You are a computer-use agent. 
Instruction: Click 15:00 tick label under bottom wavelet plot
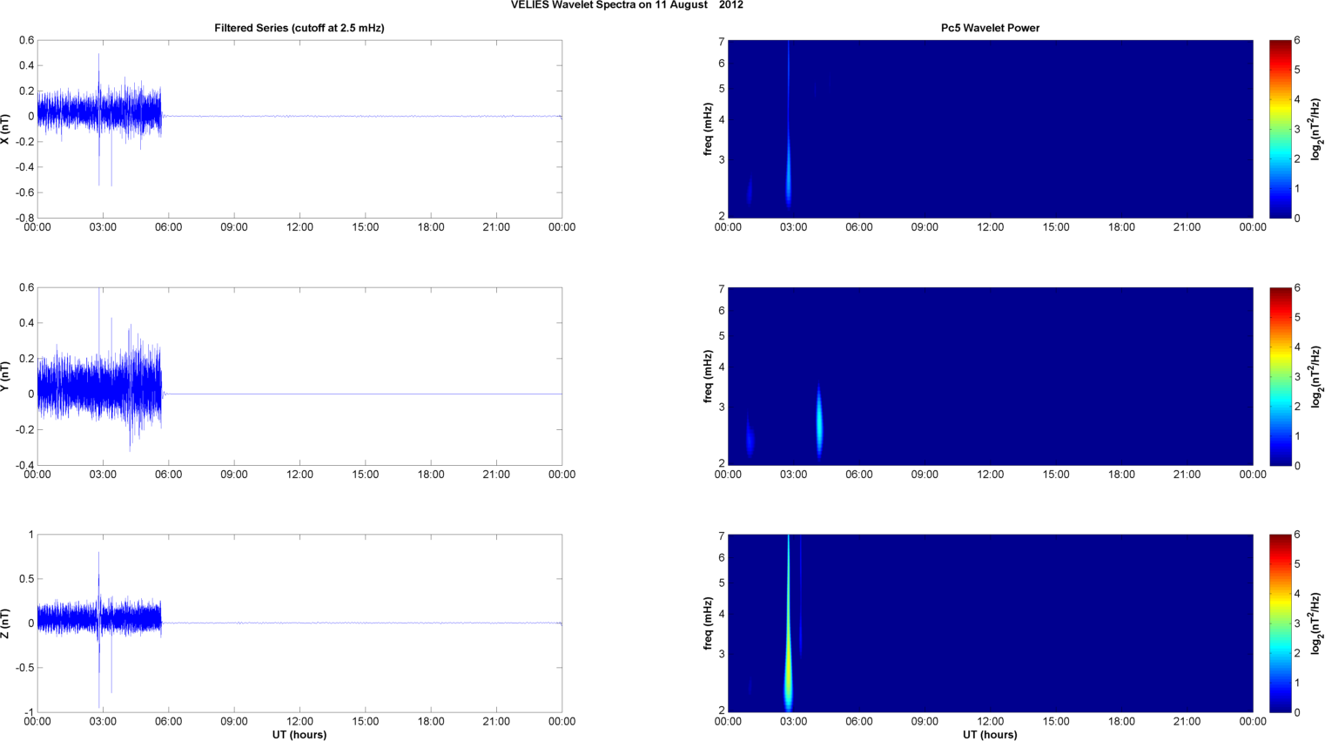tap(1056, 721)
